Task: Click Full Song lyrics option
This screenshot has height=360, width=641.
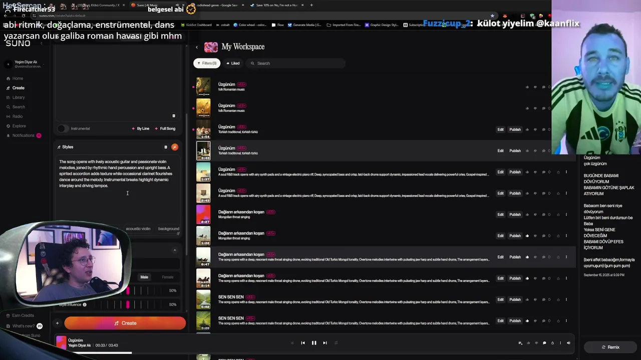Action: click(x=165, y=128)
